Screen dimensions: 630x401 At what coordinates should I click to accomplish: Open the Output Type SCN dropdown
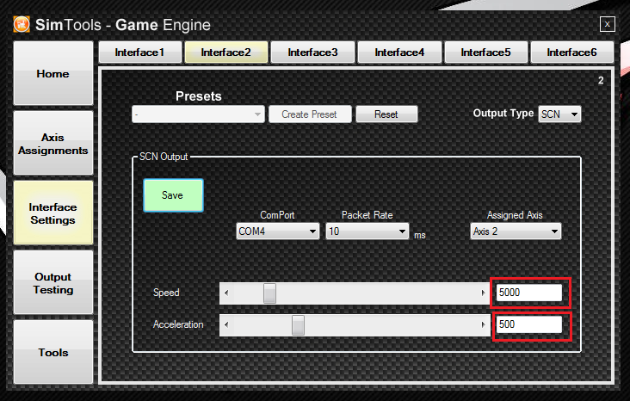[559, 114]
